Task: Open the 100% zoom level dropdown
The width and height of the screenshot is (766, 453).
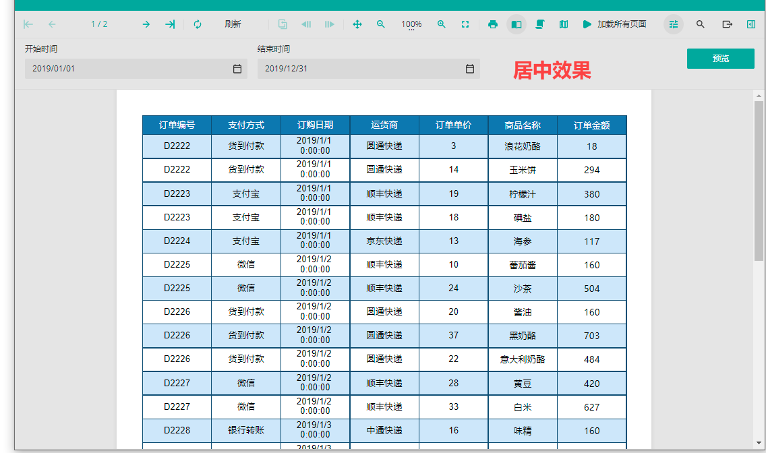Action: (411, 24)
